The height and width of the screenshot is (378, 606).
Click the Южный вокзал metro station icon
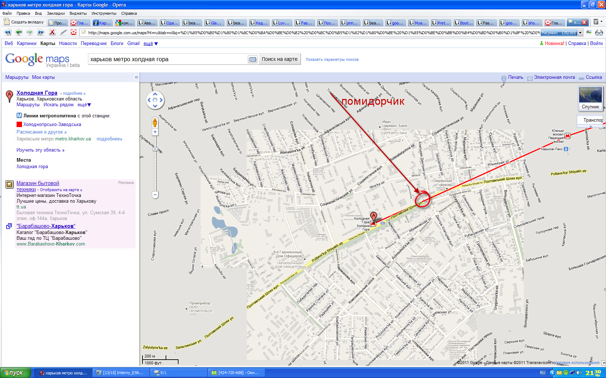click(568, 136)
